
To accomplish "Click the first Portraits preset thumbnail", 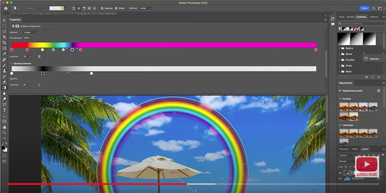I will 344,107.
